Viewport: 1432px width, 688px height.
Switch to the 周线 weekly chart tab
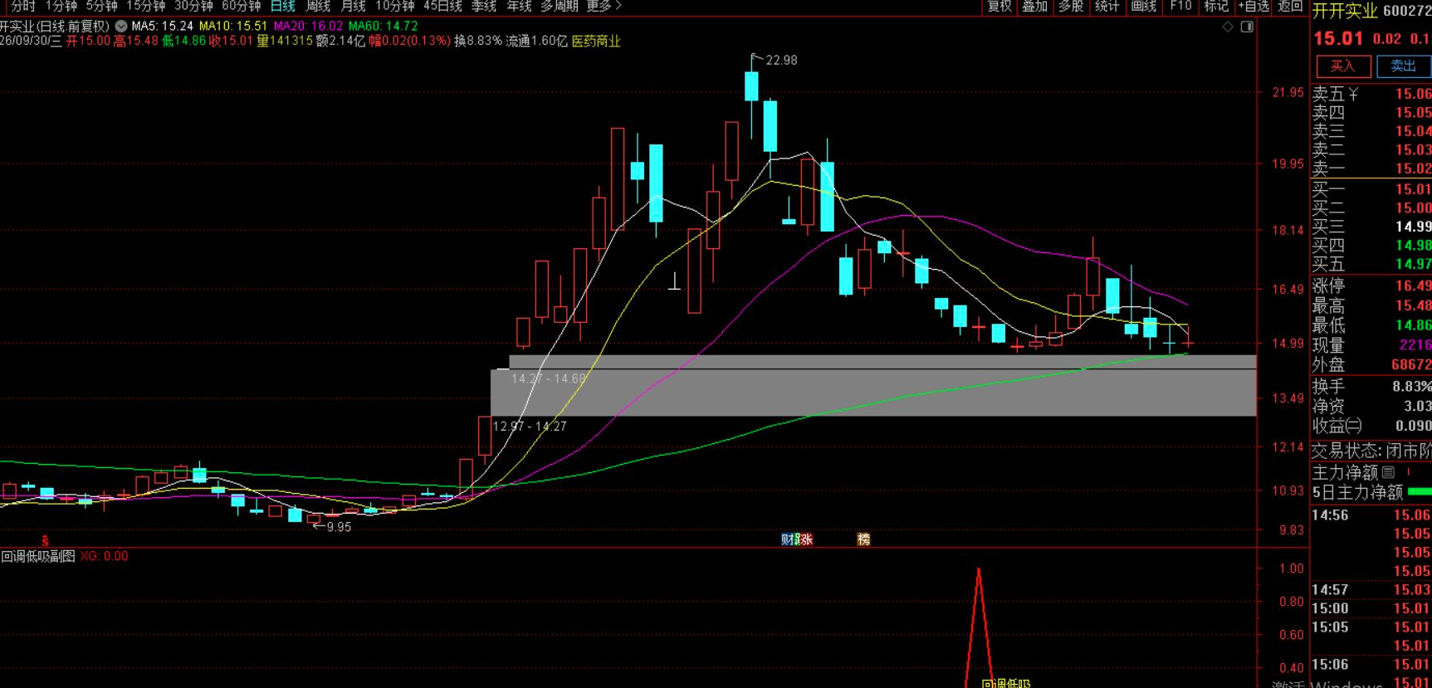pyautogui.click(x=318, y=6)
